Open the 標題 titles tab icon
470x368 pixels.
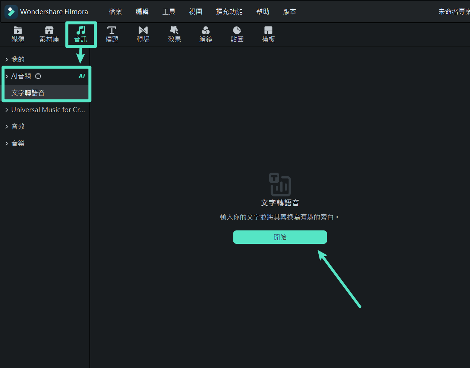pyautogui.click(x=112, y=30)
